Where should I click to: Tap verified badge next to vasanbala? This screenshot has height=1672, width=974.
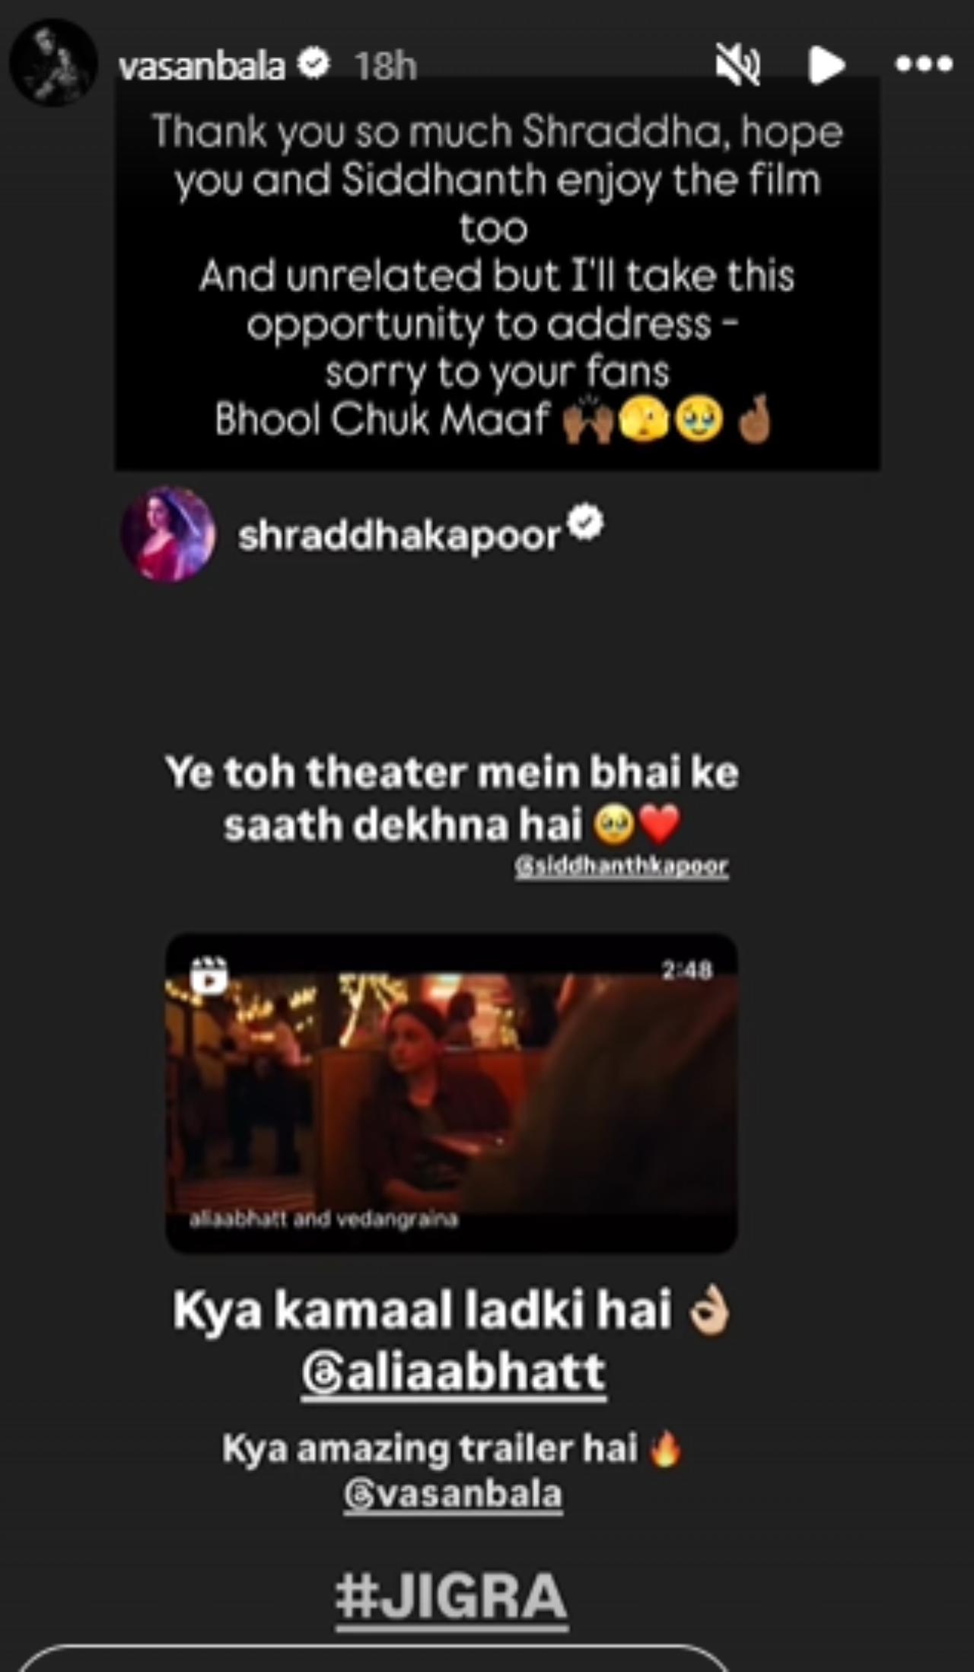coord(313,64)
